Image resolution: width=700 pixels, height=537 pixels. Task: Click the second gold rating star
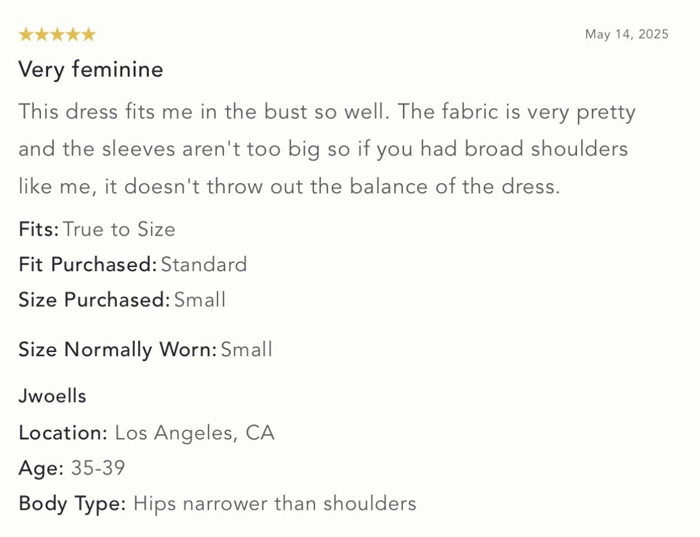[42, 34]
